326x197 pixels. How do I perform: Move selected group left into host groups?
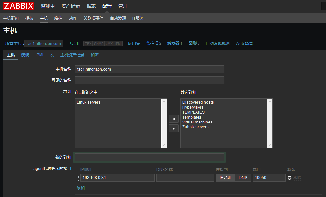coord(174,119)
